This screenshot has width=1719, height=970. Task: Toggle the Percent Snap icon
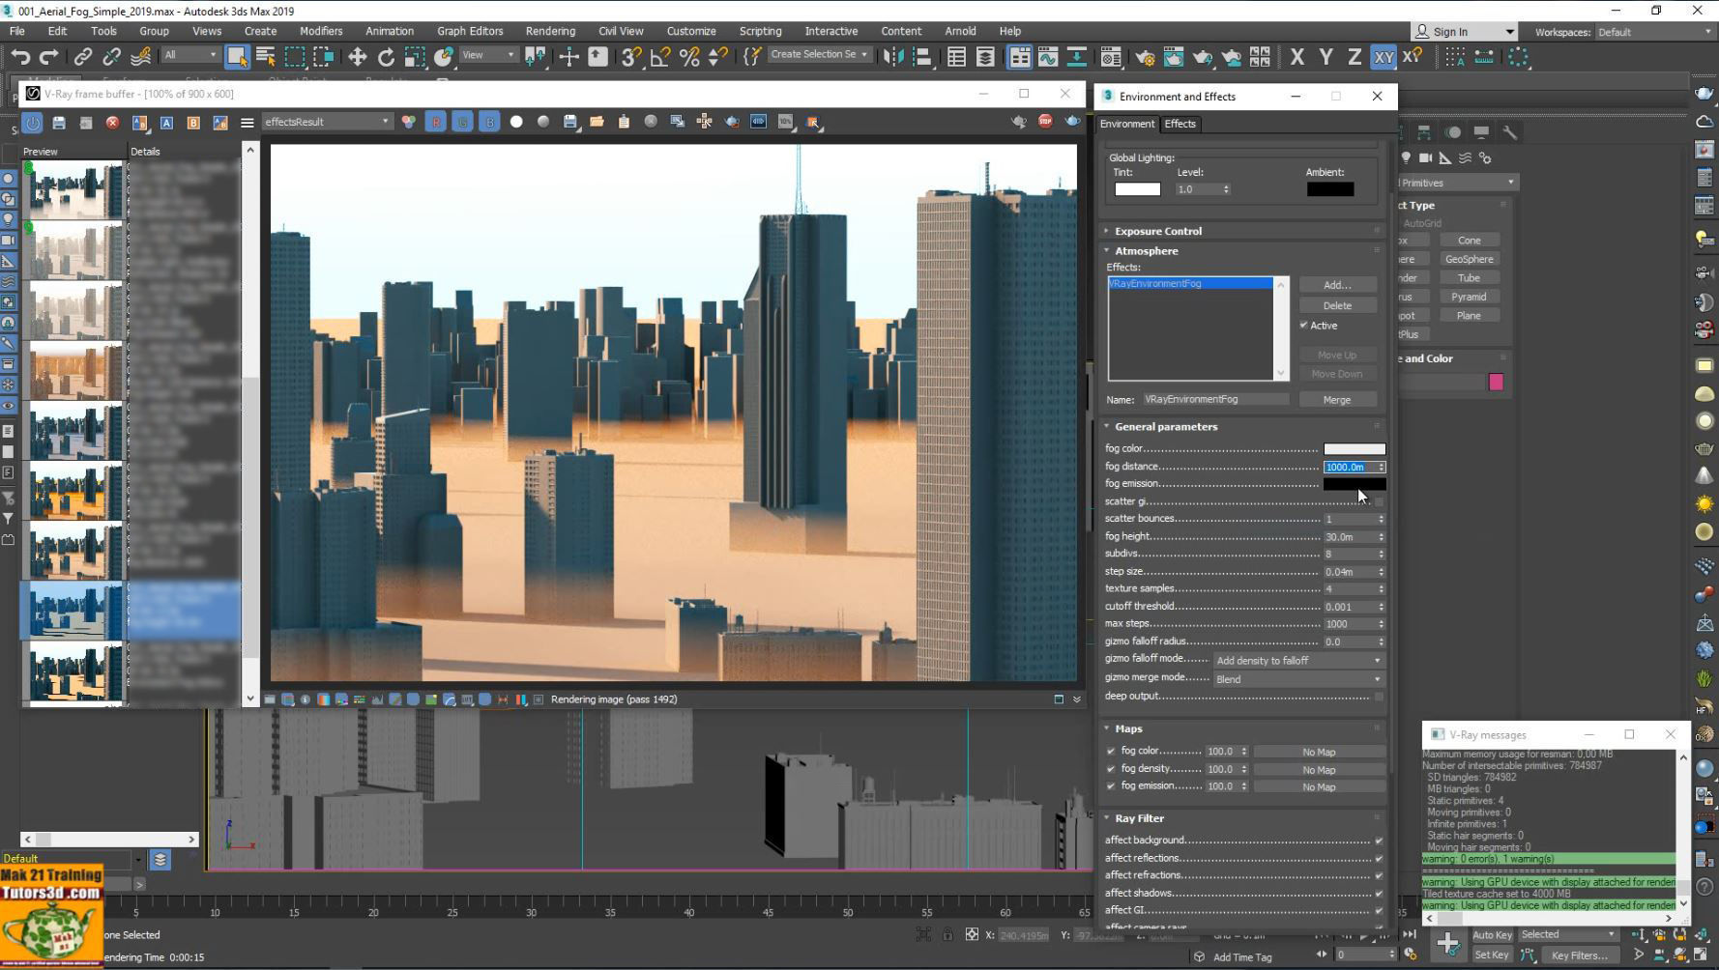pyautogui.click(x=689, y=57)
